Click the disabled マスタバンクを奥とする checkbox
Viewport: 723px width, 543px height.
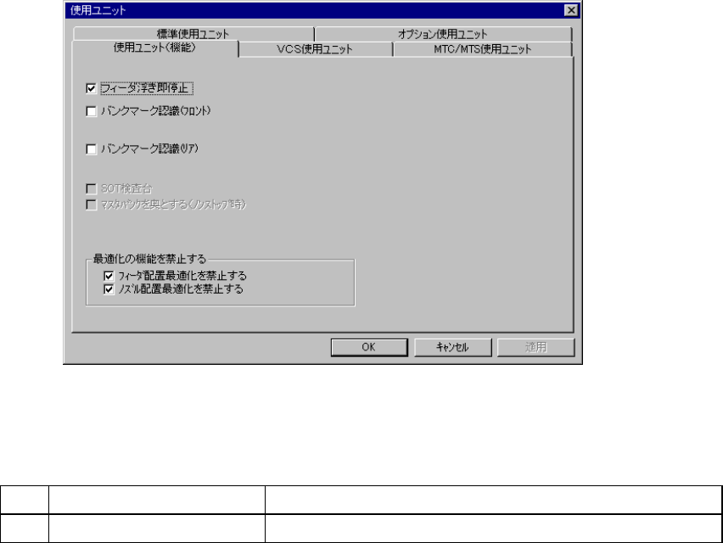91,204
